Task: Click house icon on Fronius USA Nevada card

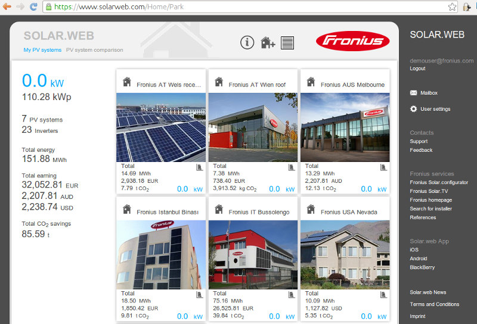Action: click(311, 209)
